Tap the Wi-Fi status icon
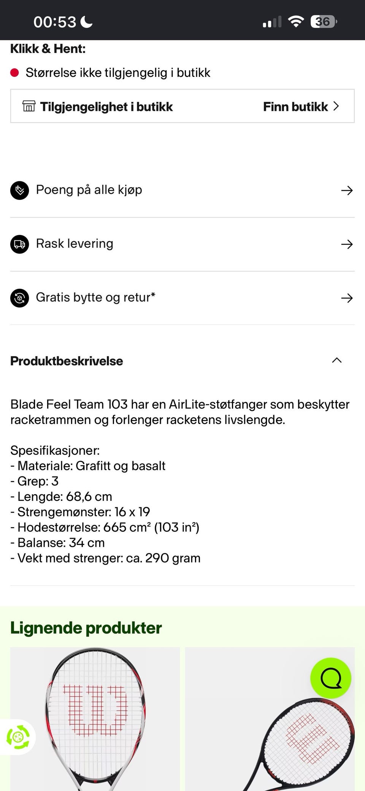 (296, 22)
